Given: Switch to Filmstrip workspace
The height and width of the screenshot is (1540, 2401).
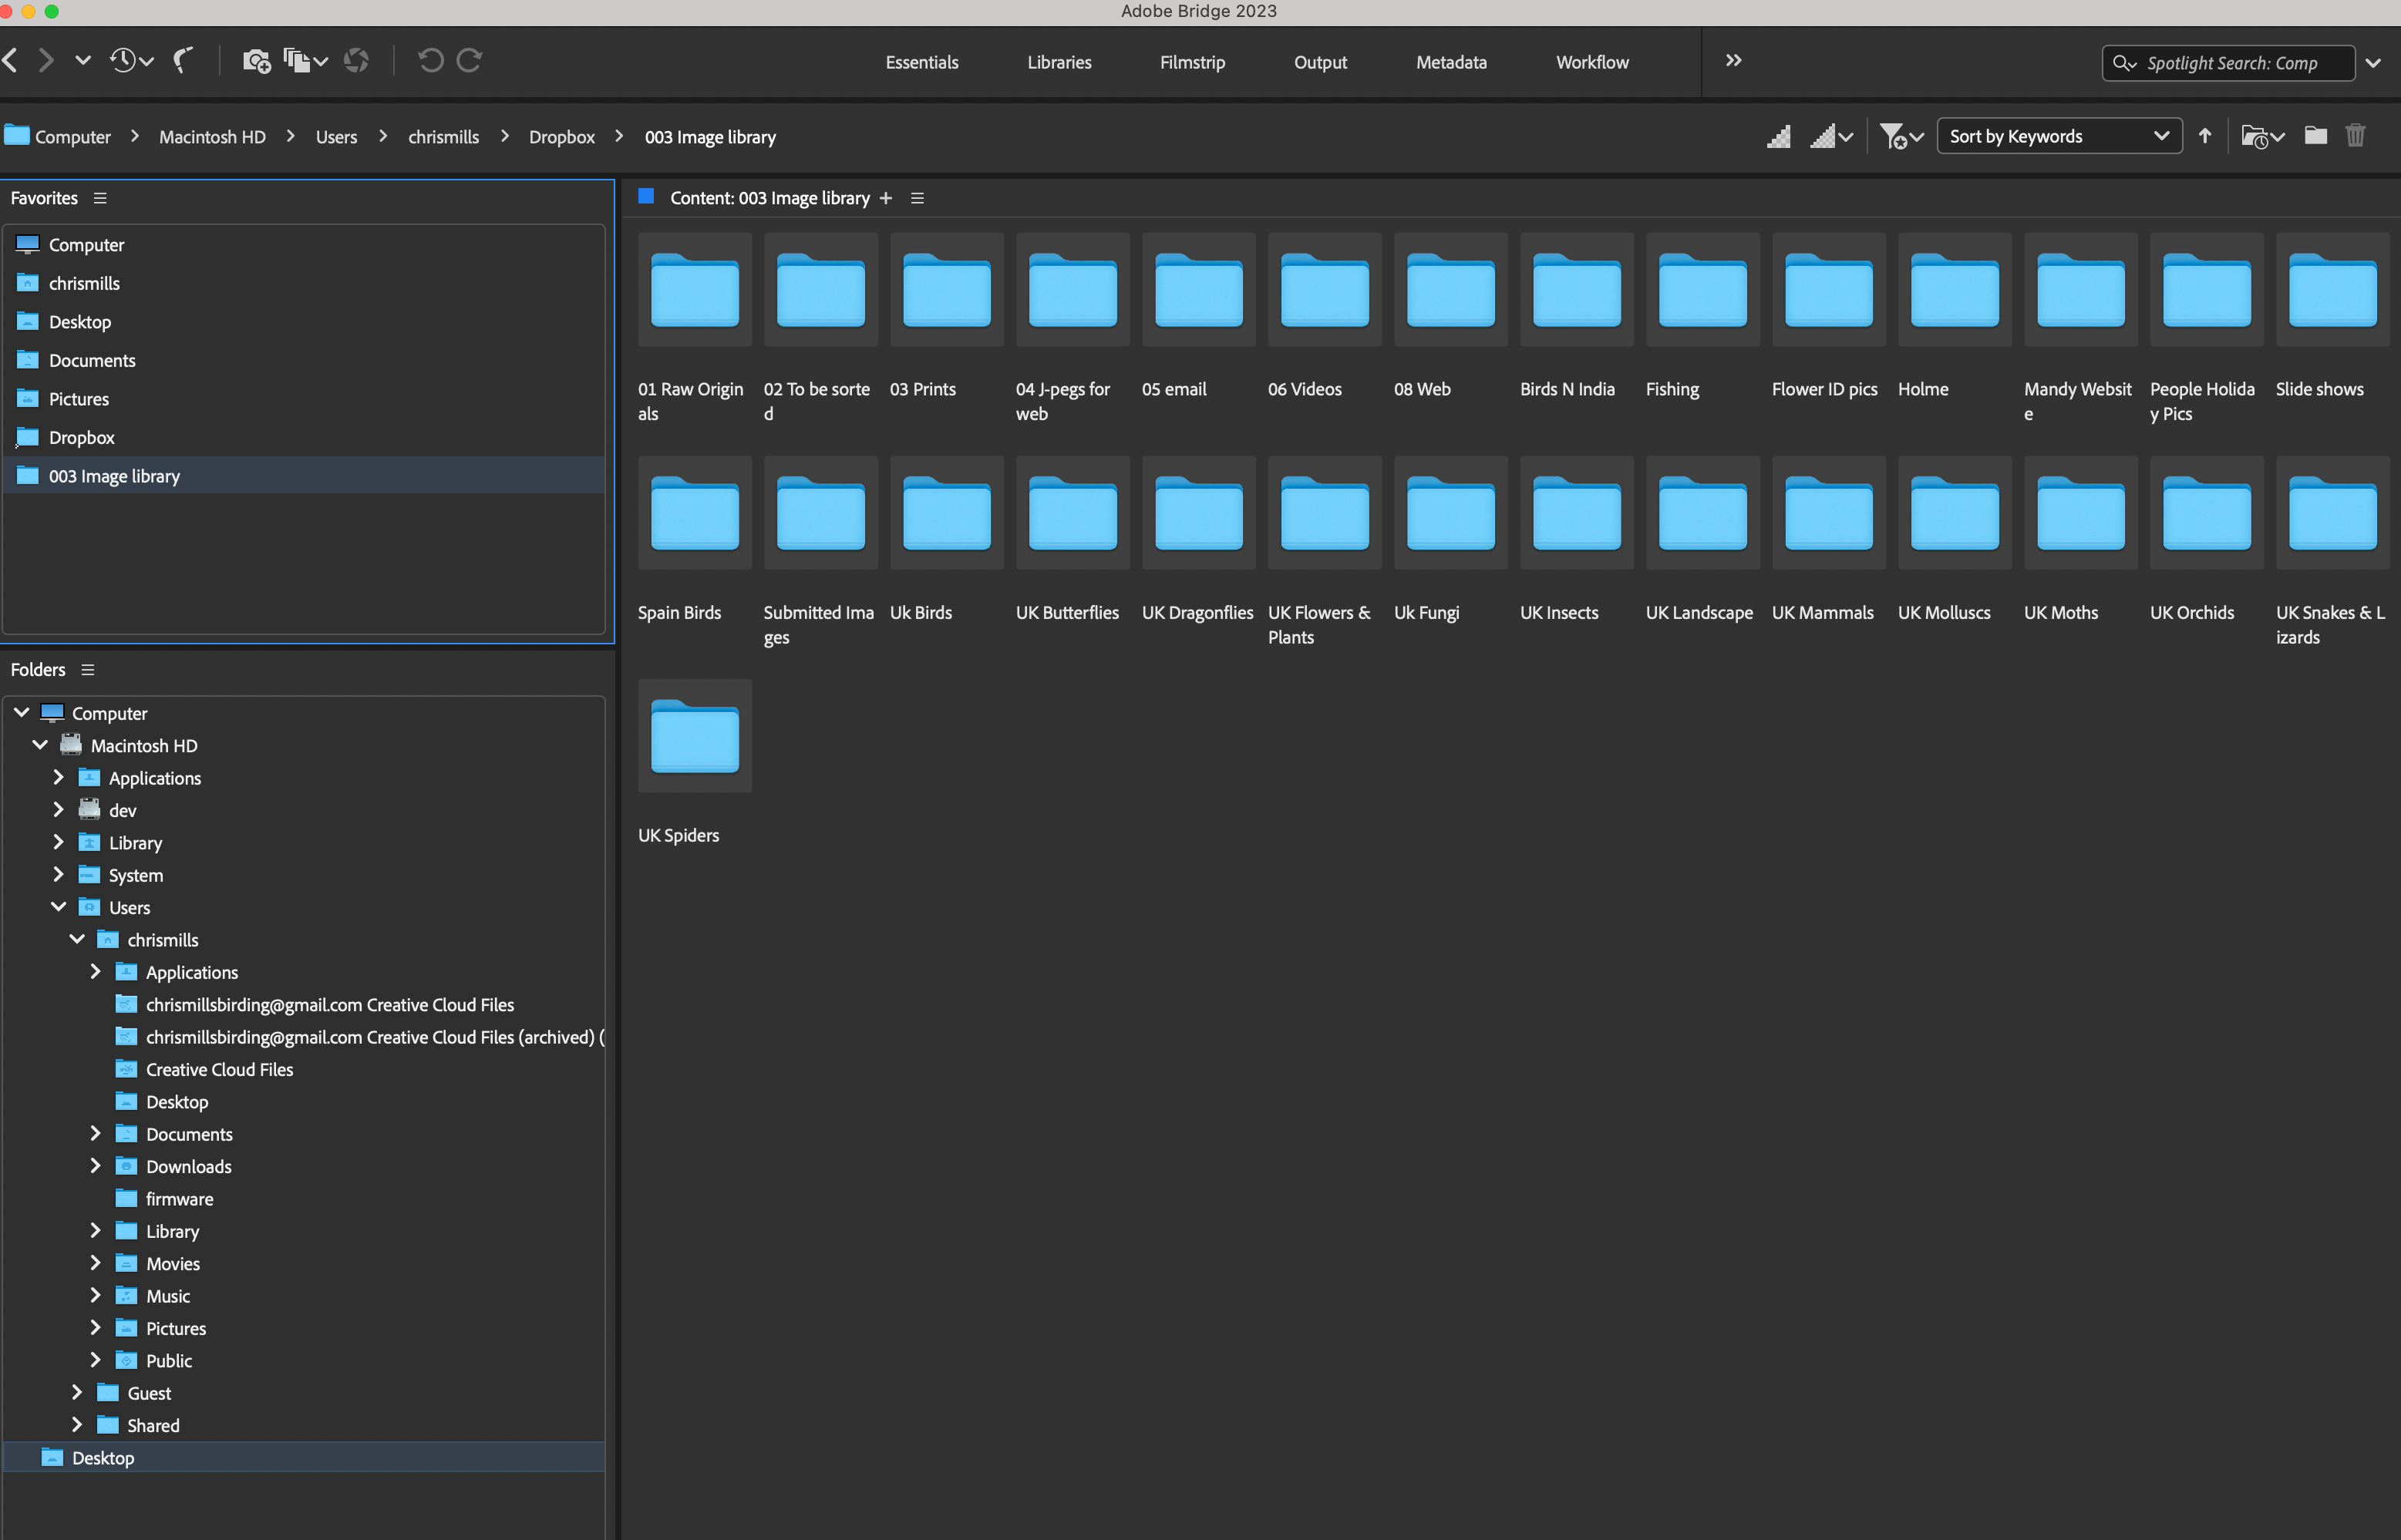Looking at the screenshot, I should (x=1191, y=62).
